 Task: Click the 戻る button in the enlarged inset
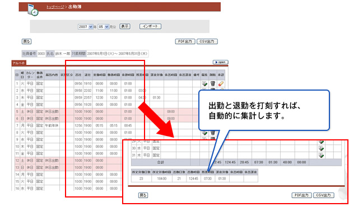coord(143,195)
